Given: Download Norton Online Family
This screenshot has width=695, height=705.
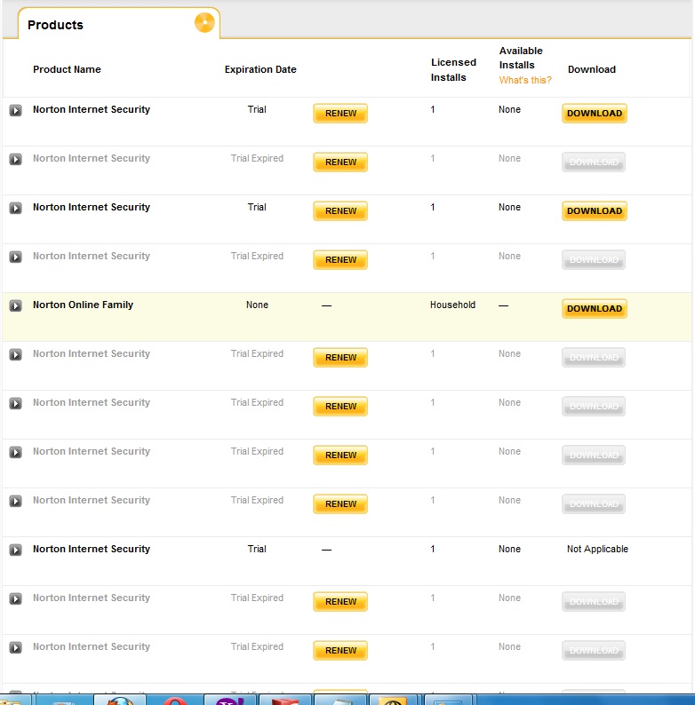Looking at the screenshot, I should click(595, 309).
